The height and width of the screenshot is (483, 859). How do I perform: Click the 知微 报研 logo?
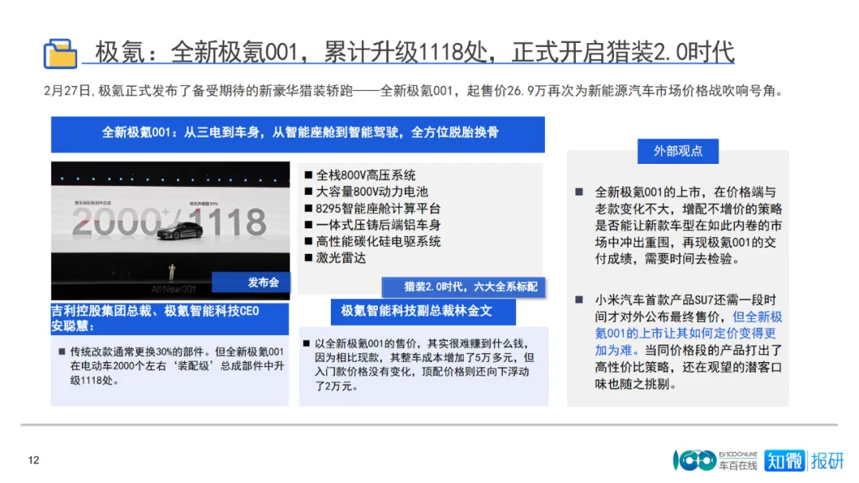pos(803,461)
